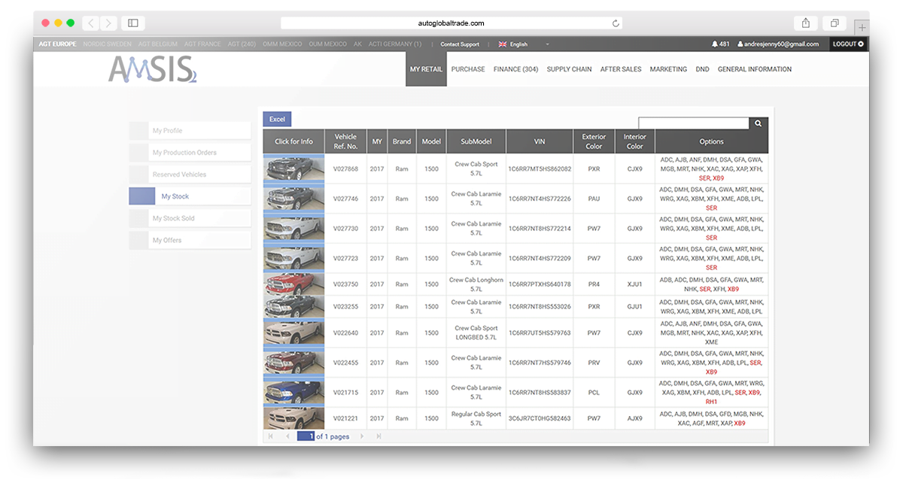Open photo of vehicle V027723

click(x=293, y=258)
